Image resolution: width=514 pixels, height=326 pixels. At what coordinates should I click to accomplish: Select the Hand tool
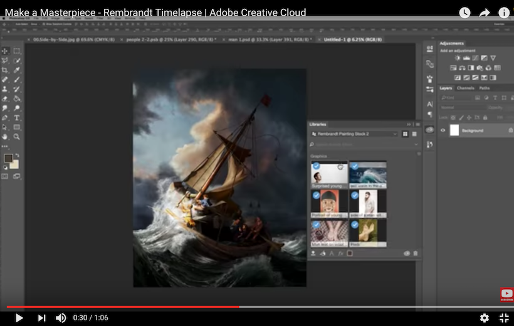click(5, 137)
